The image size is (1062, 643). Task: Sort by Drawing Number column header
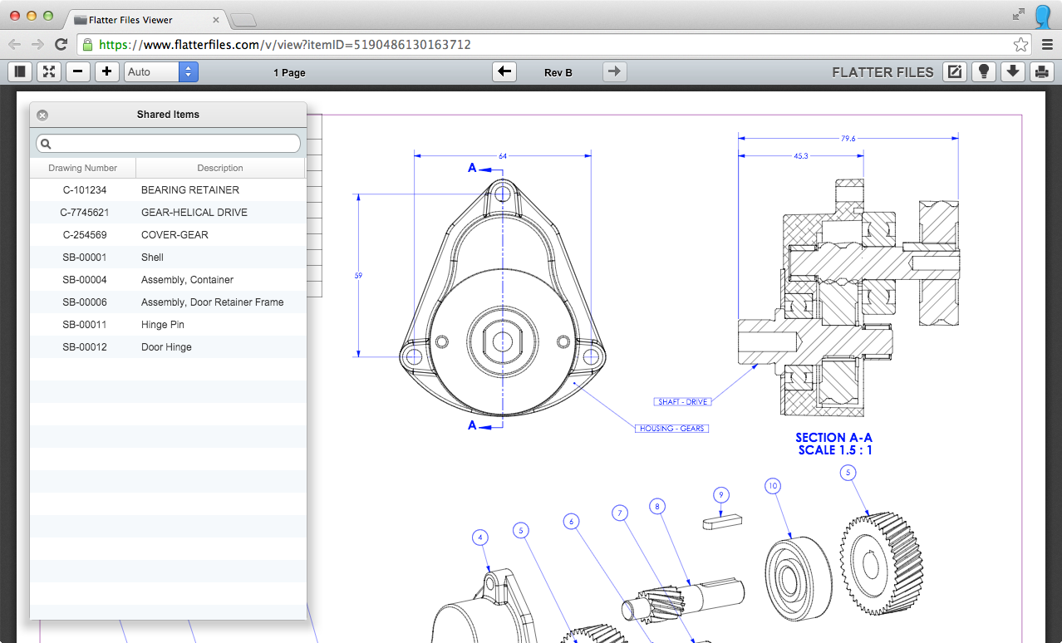click(x=83, y=168)
